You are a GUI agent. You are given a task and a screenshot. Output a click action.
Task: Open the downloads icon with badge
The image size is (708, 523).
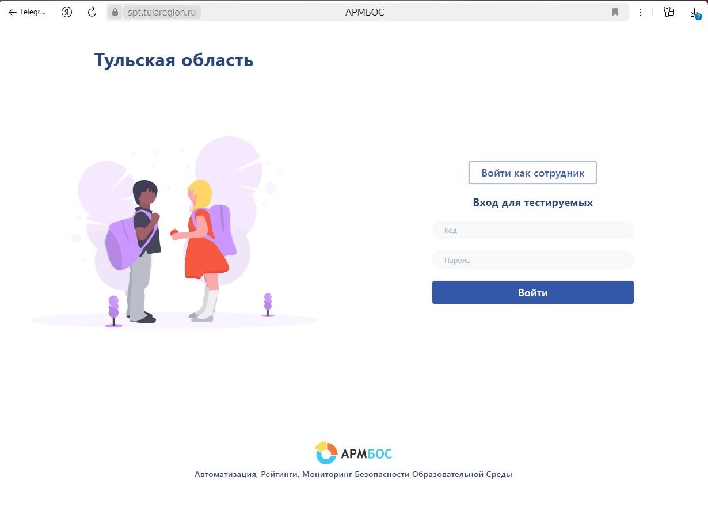click(695, 13)
